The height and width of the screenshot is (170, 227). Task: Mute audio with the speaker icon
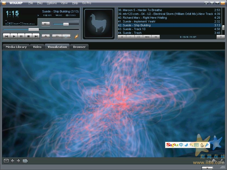[x=46, y=24]
